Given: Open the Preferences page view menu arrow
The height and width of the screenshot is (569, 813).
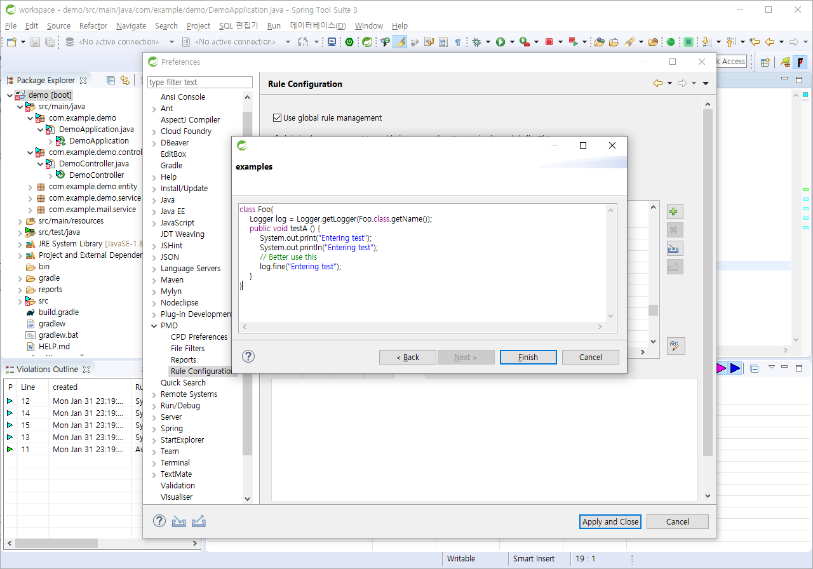Looking at the screenshot, I should point(706,83).
